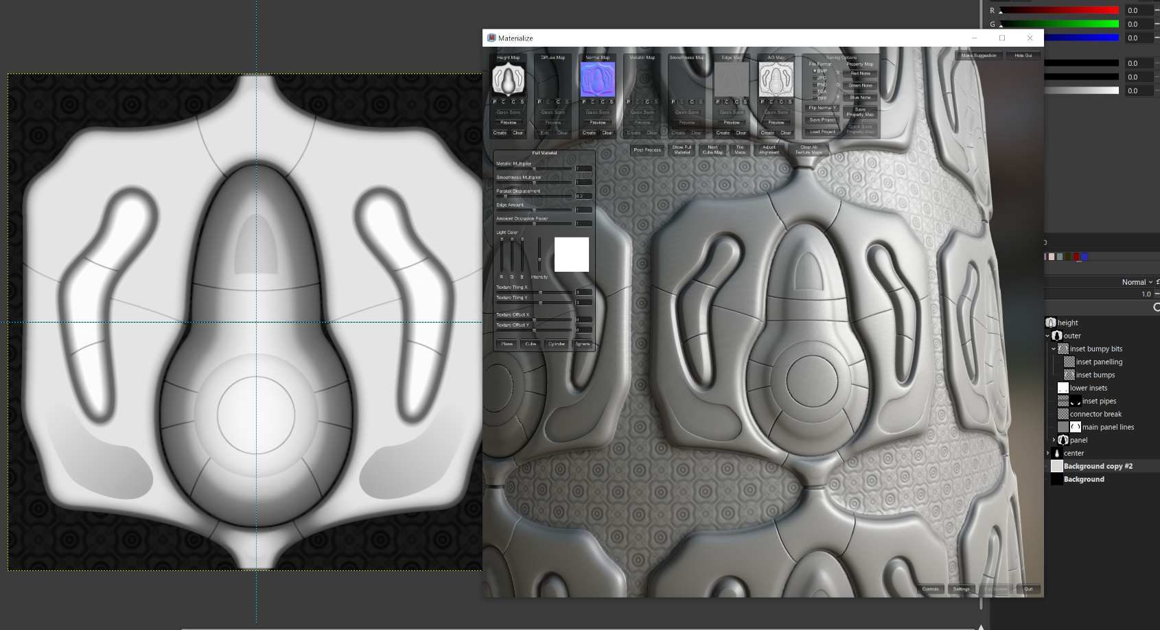Open the Red None property channel selector
The width and height of the screenshot is (1160, 630).
pos(860,73)
